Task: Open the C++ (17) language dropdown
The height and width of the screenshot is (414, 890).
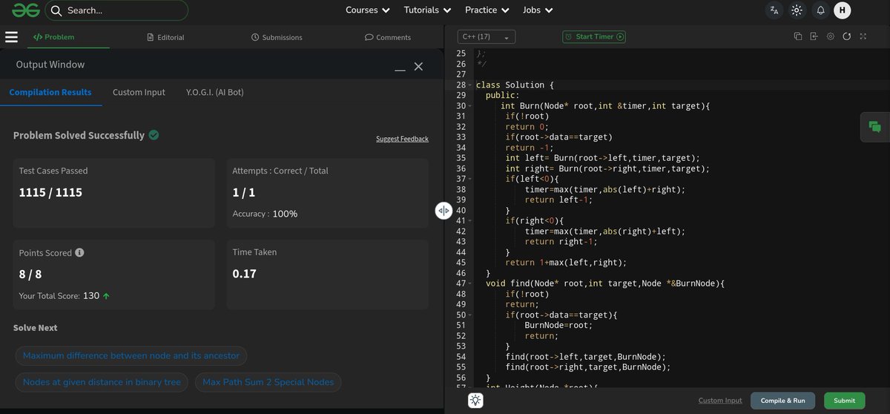Action: (486, 36)
